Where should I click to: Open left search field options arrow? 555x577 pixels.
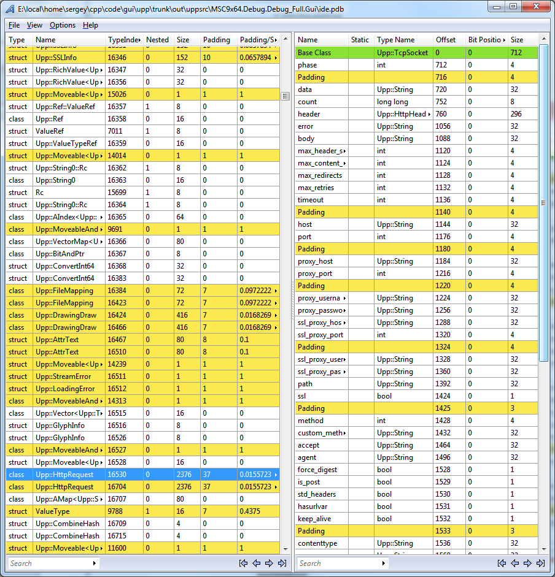[x=94, y=563]
